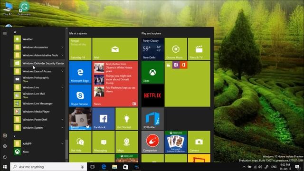
Task: Open the green Xbox tile
Action: coord(152,72)
